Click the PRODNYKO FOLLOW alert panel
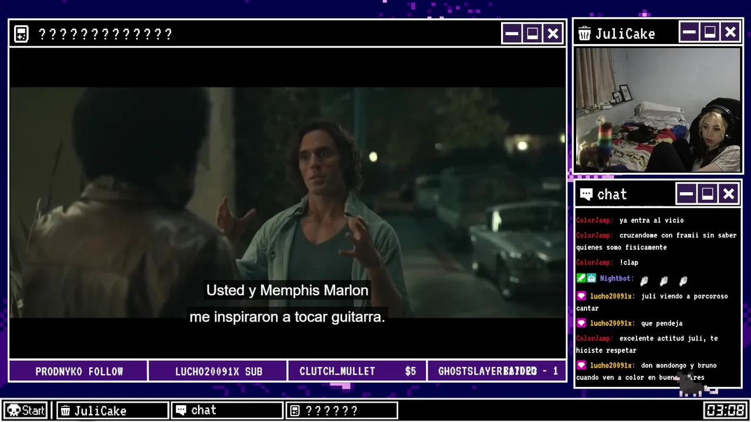Screen dimensions: 751x422 [79, 371]
